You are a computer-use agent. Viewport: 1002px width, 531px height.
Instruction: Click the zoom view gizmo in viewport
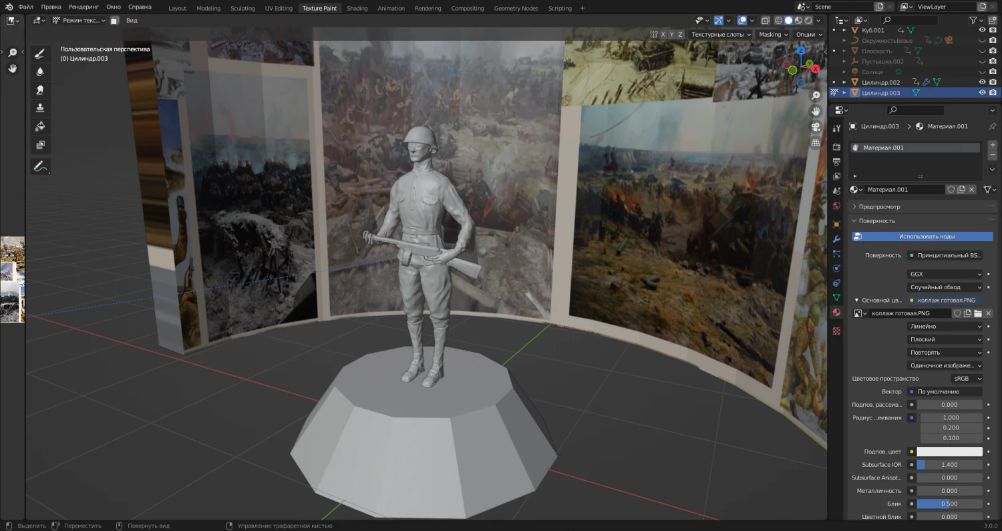[x=816, y=96]
